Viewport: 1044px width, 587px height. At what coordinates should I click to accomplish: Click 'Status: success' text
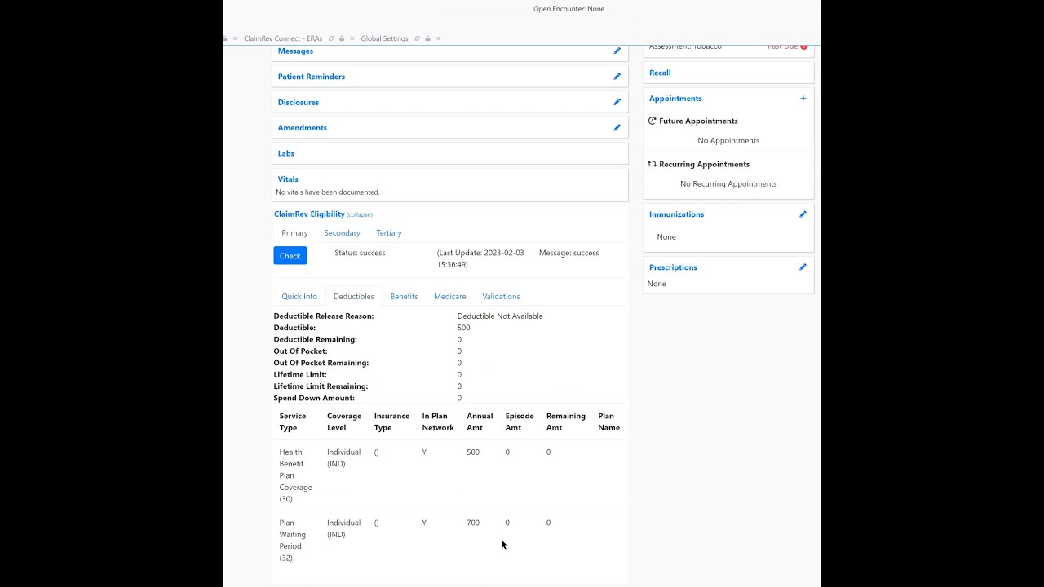360,253
